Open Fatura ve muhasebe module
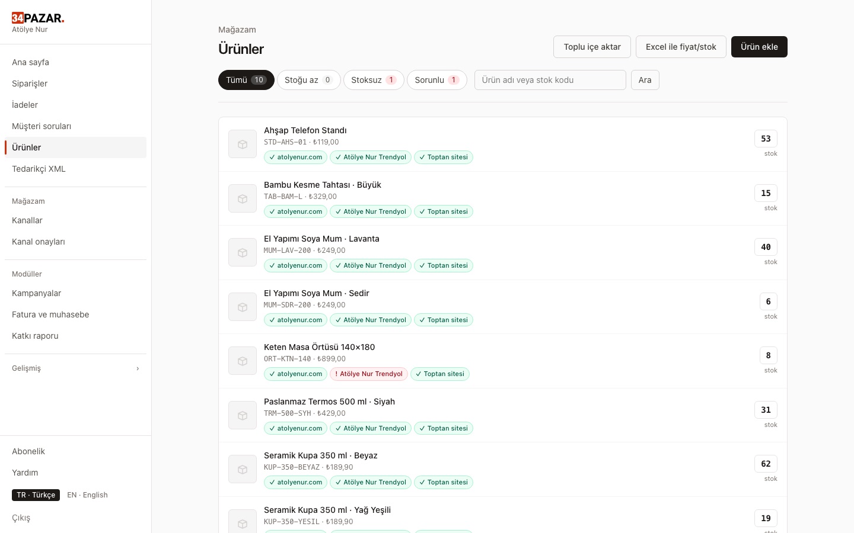 tap(75, 314)
